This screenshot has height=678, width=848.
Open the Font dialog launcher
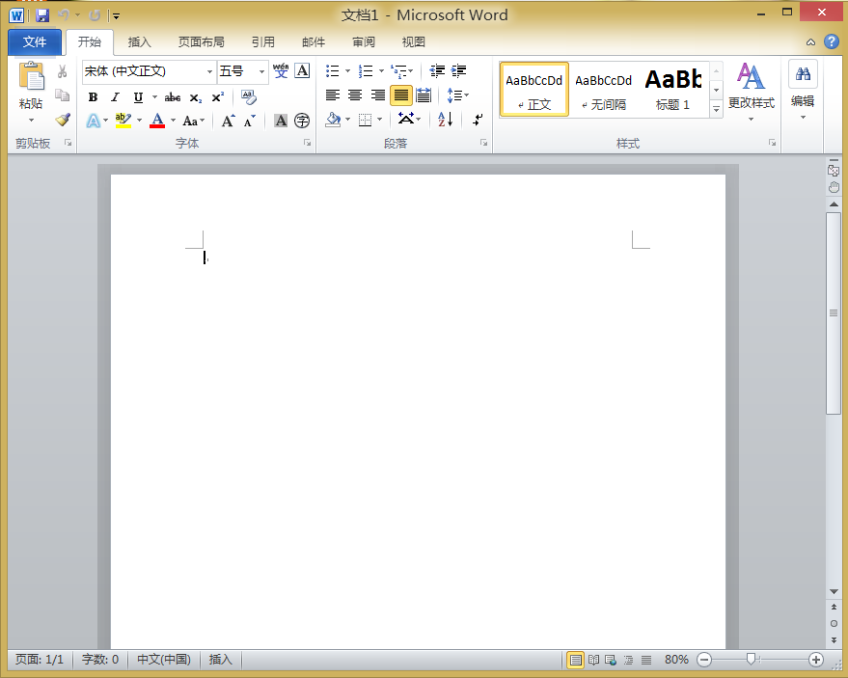coord(307,143)
